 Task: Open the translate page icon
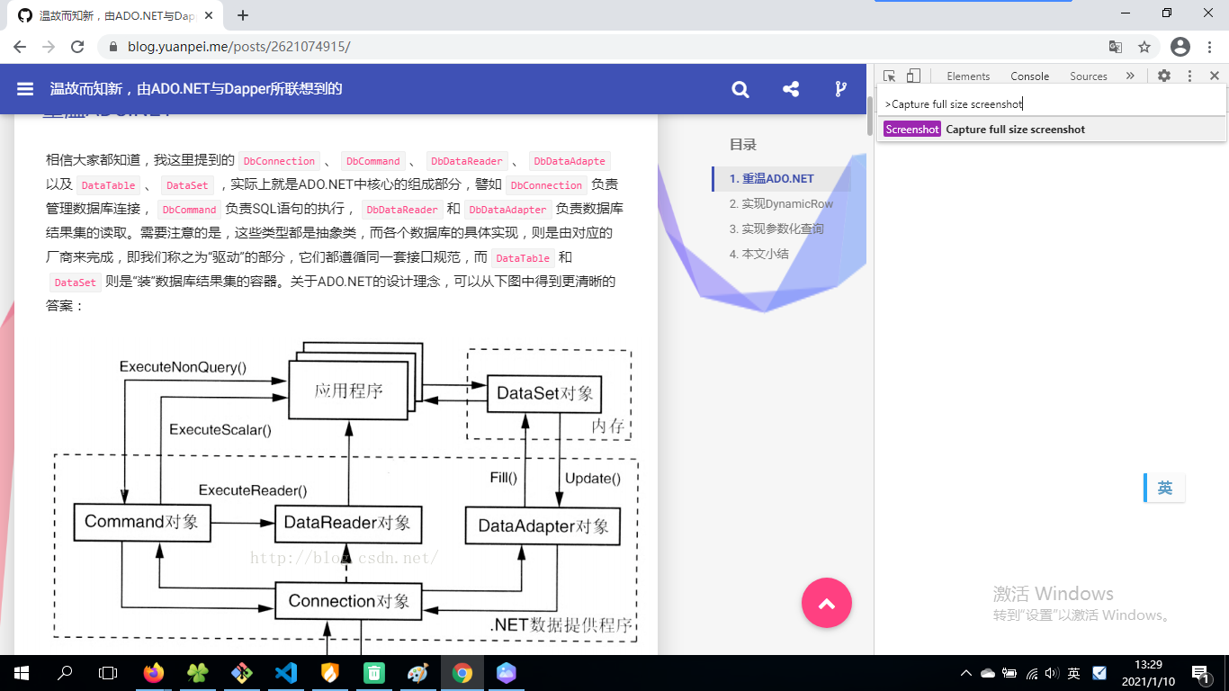[x=1116, y=47]
